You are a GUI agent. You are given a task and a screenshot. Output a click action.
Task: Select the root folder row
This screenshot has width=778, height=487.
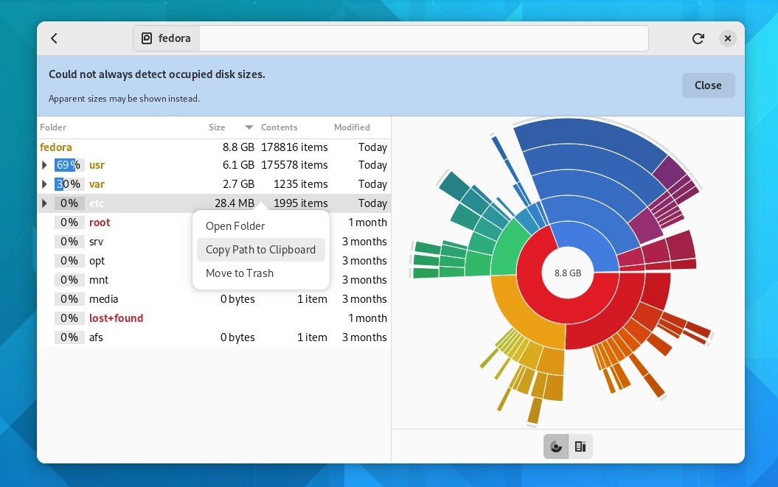point(214,223)
